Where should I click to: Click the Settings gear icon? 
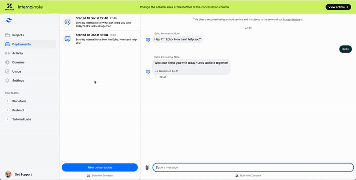[x=8, y=81]
